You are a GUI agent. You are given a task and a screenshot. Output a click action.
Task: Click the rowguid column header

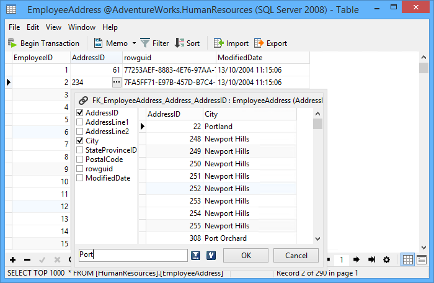pos(169,58)
